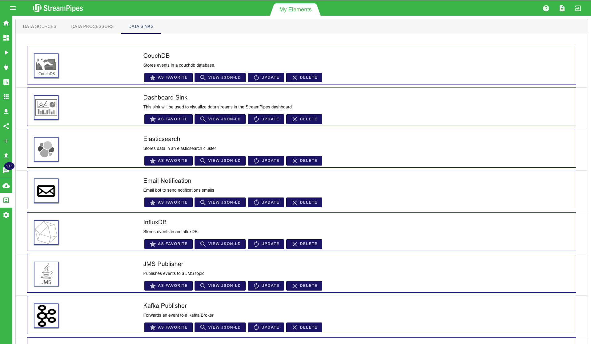Click the Kafka Publisher thumbnail image
Viewport: 591px width, 344px height.
(46, 316)
